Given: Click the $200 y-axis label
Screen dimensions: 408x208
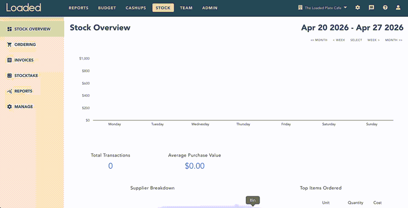Looking at the screenshot, I should point(86,108).
